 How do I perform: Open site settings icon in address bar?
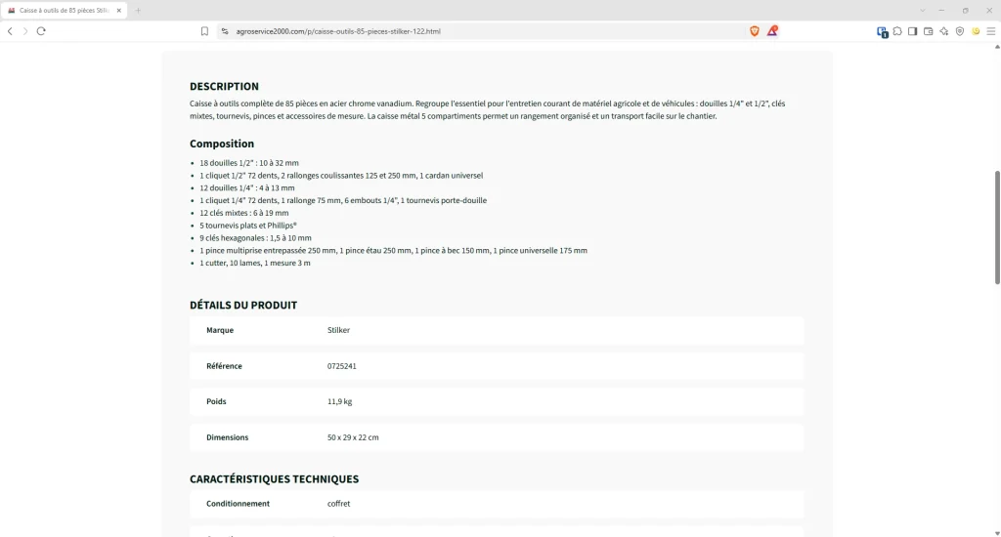[x=225, y=31]
